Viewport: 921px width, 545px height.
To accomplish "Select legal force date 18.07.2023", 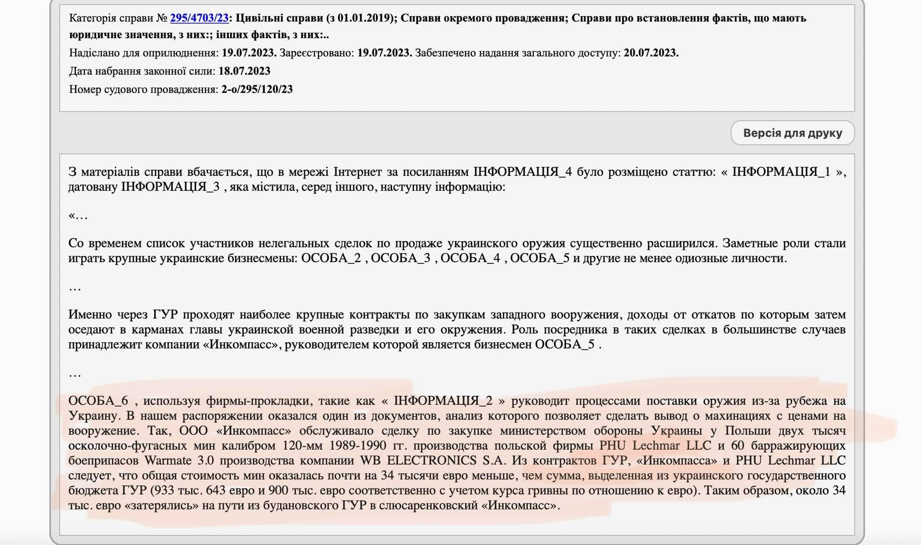I will point(244,71).
